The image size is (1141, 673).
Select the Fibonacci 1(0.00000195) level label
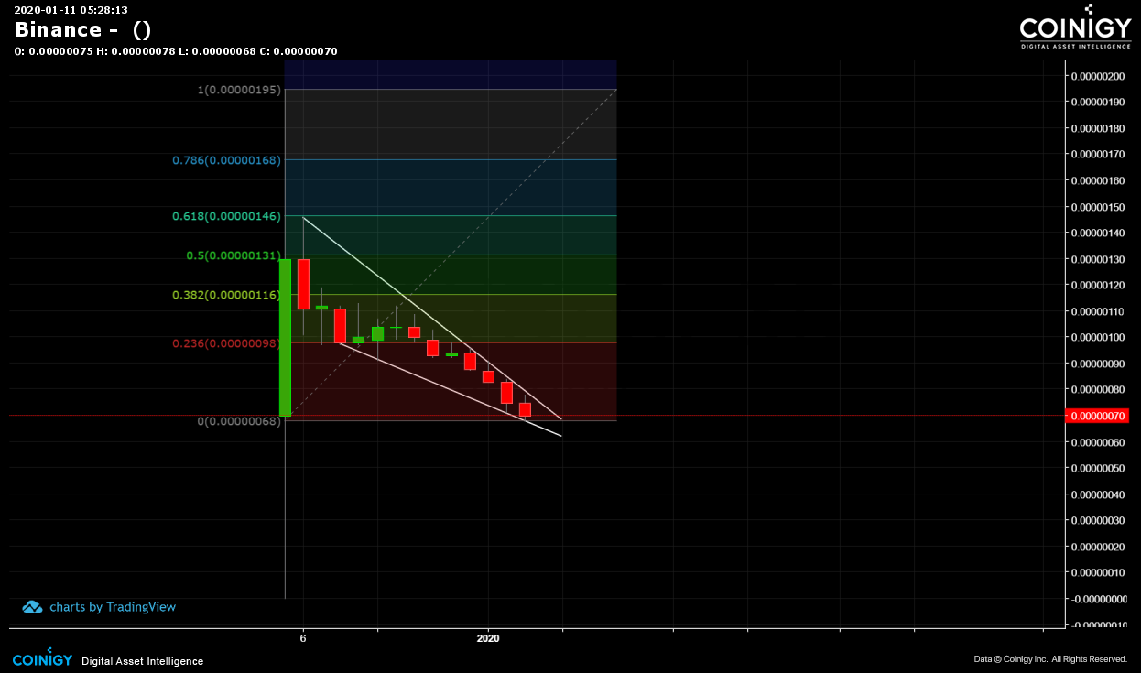tap(240, 90)
